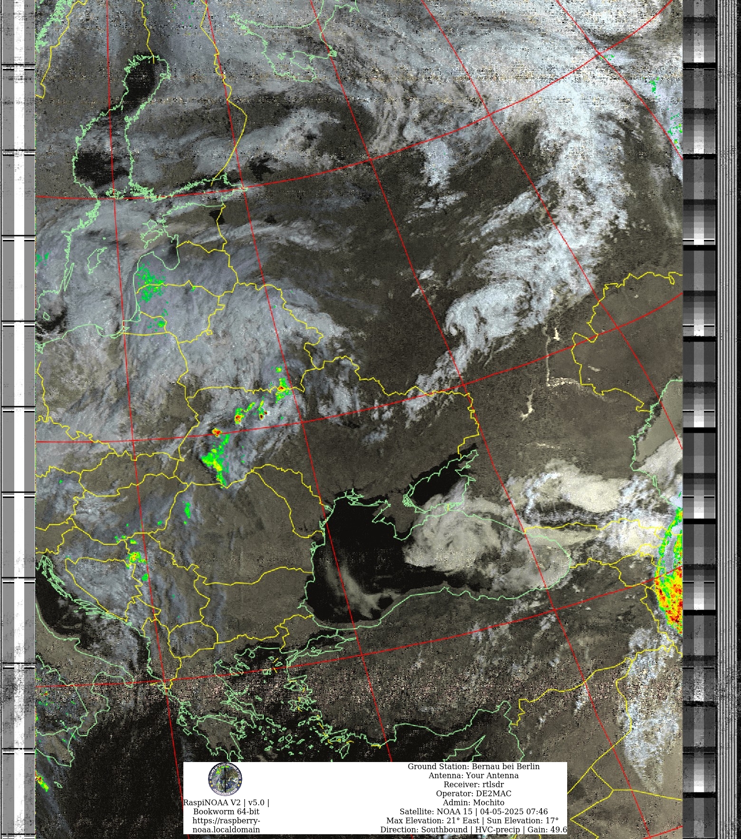Select the 'Ground Station: Bernau bei Berlin' text

[x=474, y=766]
